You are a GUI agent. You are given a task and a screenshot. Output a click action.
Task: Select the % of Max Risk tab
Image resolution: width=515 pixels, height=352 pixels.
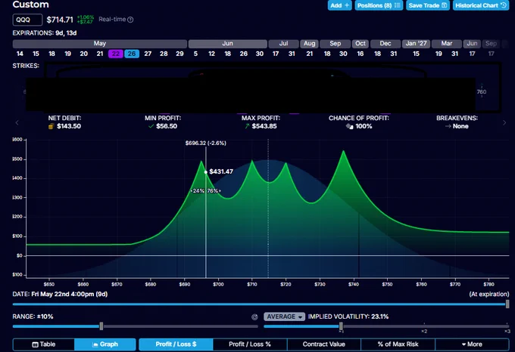tap(398, 344)
